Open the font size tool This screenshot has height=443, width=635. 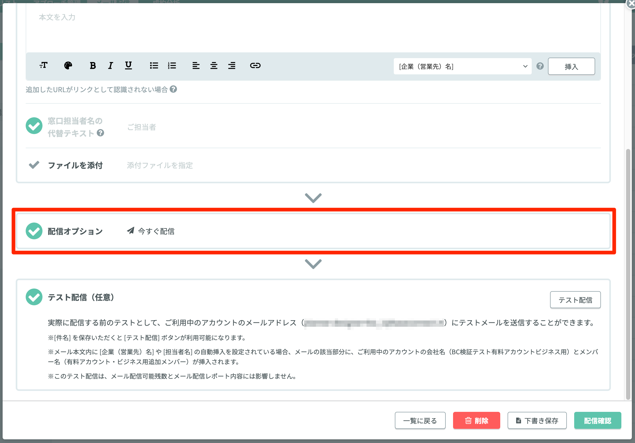44,65
